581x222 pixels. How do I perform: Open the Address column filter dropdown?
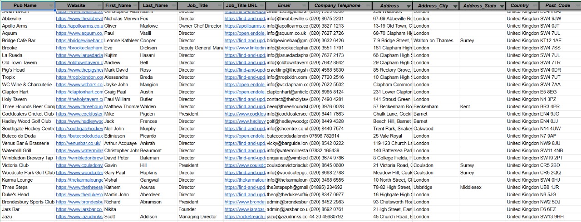pyautogui.click(x=408, y=6)
